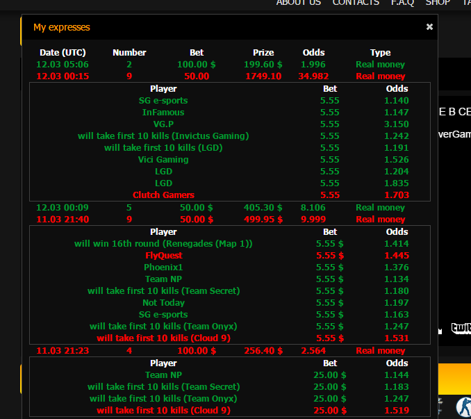Viewport: 471px width, 419px height.
Task: Click odds 1.531 for Cloud 9
Action: 397,338
